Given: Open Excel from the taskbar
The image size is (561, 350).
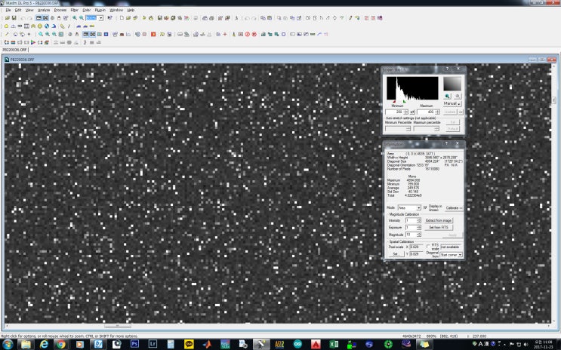Looking at the screenshot, I should click(x=334, y=344).
